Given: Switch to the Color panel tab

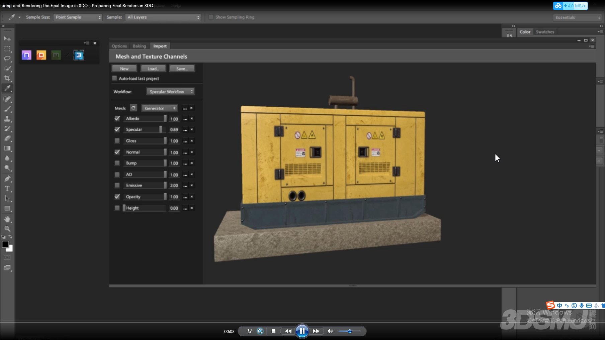Looking at the screenshot, I should 525,32.
